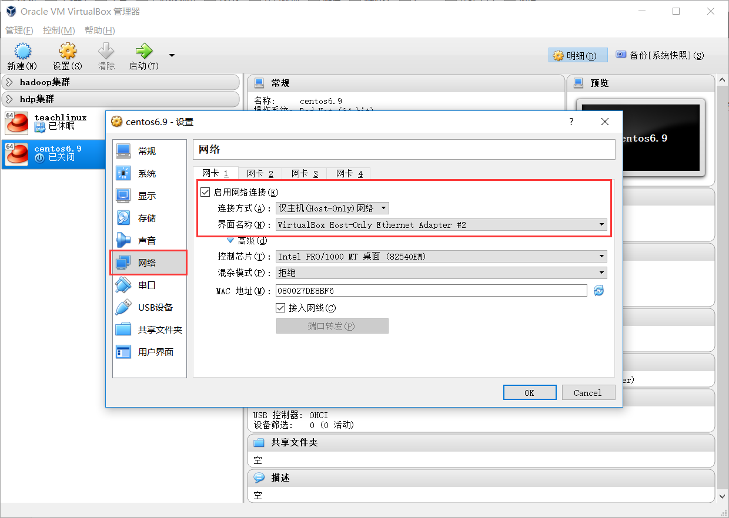Click the settings dialog title gear icon
Image resolution: width=729 pixels, height=518 pixels.
[x=116, y=122]
